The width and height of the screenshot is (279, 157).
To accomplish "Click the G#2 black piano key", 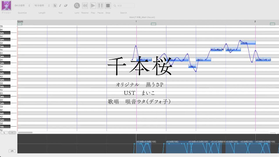I will [5, 120].
